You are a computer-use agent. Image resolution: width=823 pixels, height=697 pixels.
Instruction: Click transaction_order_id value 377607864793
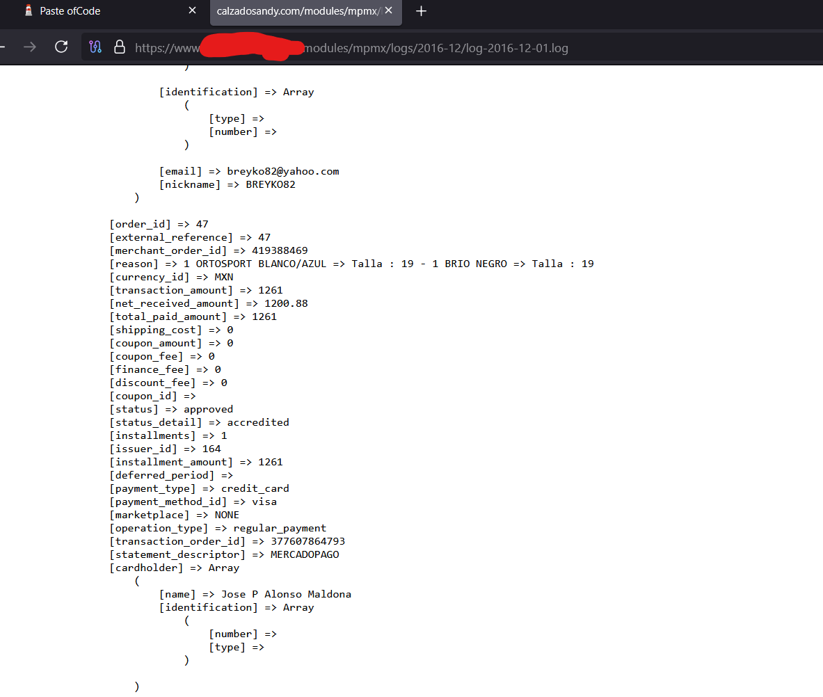click(307, 541)
